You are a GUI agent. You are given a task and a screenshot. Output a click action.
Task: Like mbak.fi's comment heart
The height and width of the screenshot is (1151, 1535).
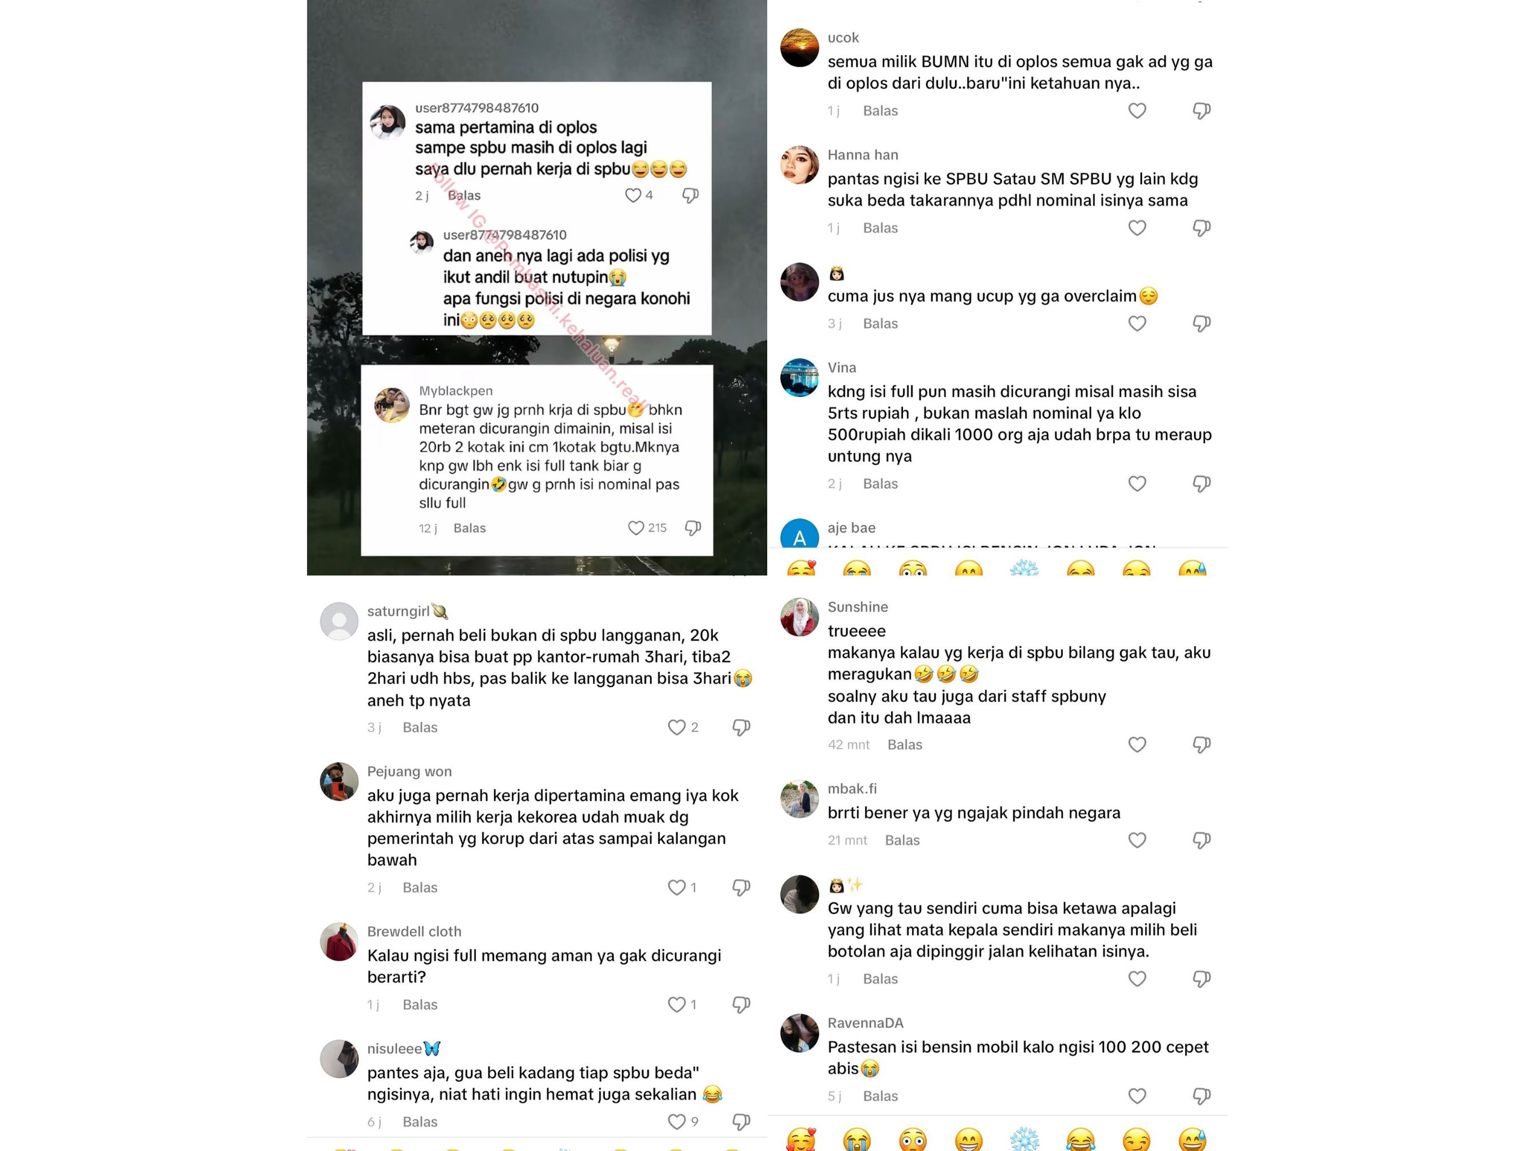tap(1136, 840)
